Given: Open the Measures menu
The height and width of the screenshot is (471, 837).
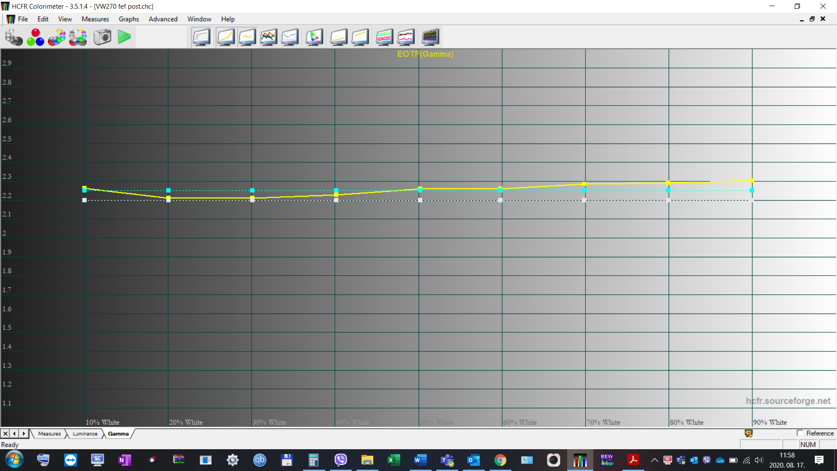Looking at the screenshot, I should click(x=95, y=19).
